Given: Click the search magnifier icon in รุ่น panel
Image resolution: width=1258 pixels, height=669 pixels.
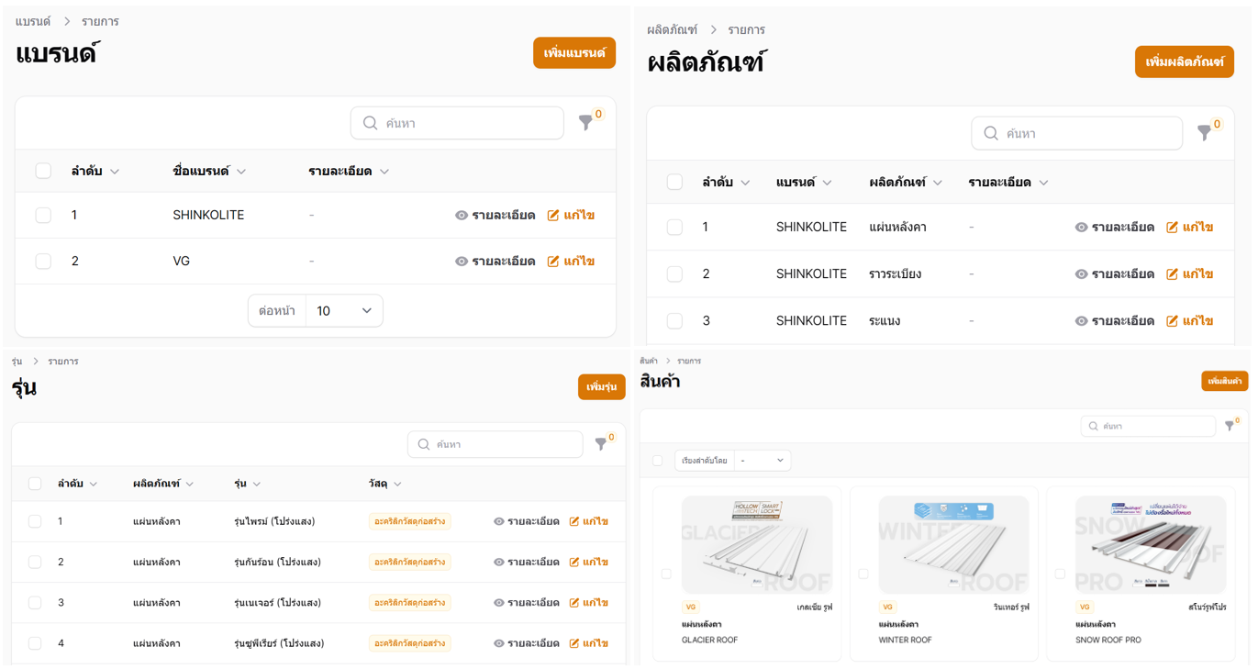Looking at the screenshot, I should pyautogui.click(x=424, y=444).
